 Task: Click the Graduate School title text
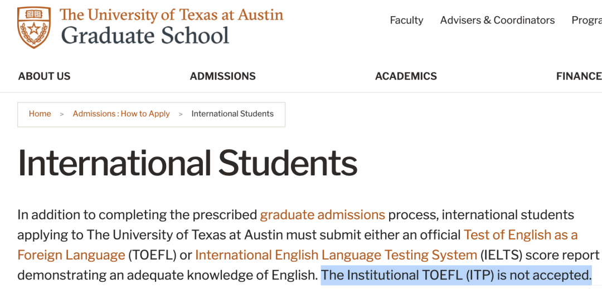145,36
